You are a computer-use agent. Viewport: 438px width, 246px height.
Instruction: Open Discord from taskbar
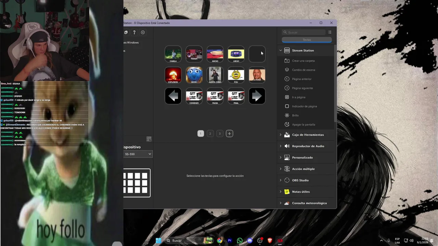pos(250,241)
